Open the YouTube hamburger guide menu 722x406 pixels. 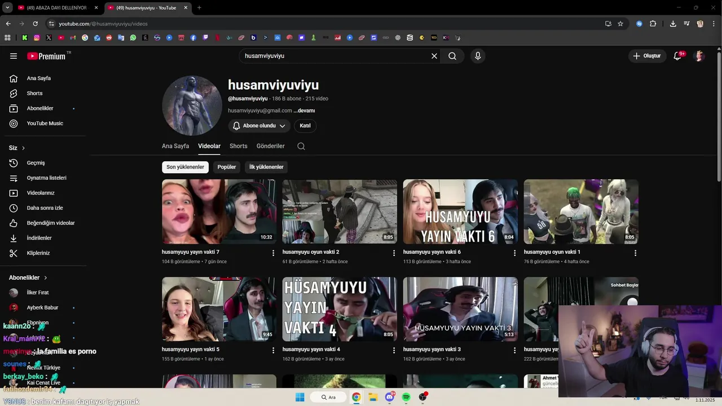click(14, 56)
